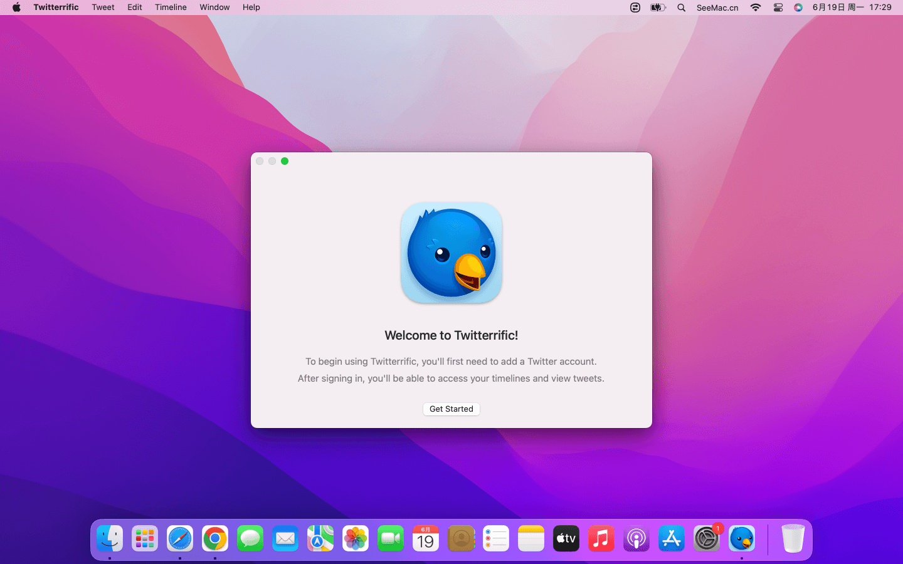This screenshot has width=903, height=564.
Task: Click the date and time in menu bar
Action: 852,8
